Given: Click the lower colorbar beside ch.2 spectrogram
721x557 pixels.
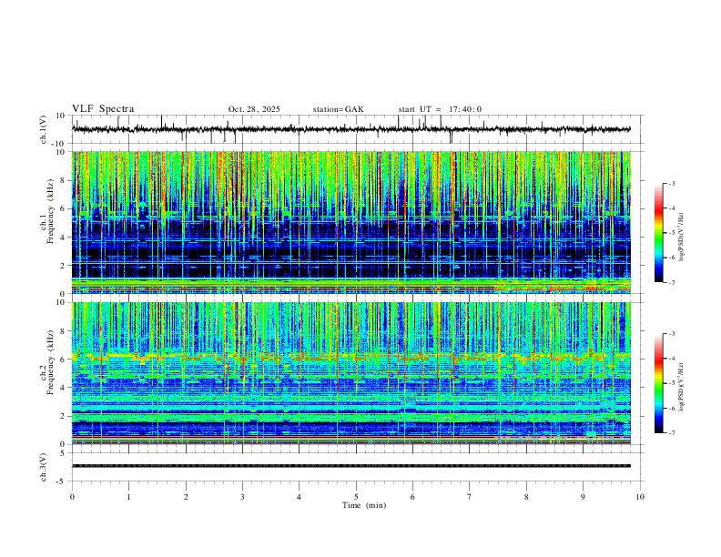Looking at the screenshot, I should coord(659,383).
